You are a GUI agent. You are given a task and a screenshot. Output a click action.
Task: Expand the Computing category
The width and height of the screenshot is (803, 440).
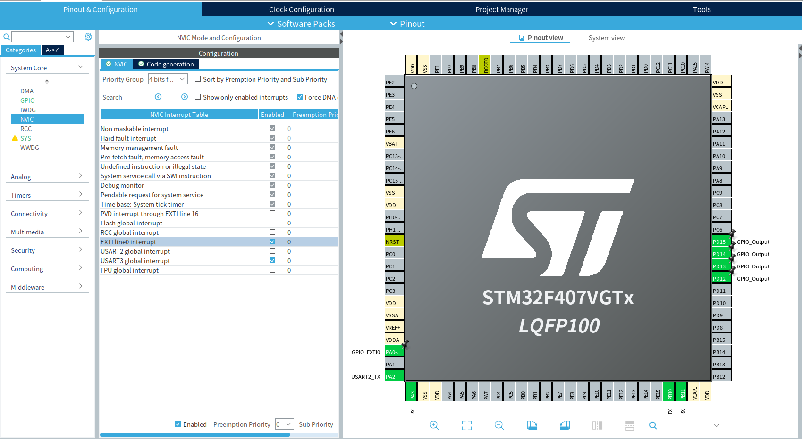tap(81, 268)
